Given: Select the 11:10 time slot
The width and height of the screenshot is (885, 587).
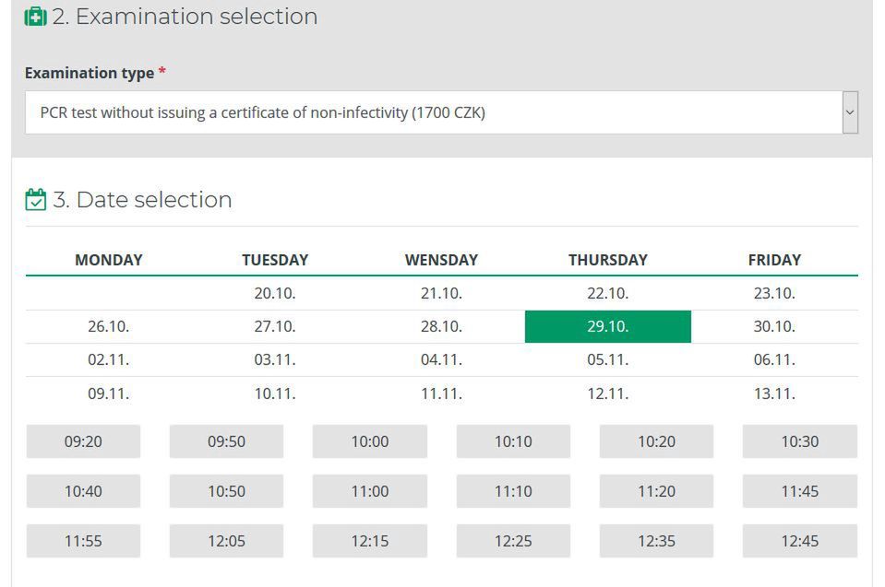Looking at the screenshot, I should point(513,491).
